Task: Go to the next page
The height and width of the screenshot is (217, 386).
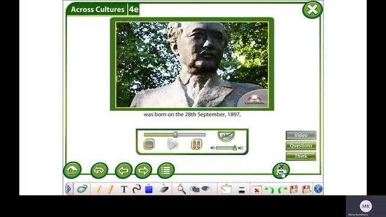Action: click(x=144, y=170)
